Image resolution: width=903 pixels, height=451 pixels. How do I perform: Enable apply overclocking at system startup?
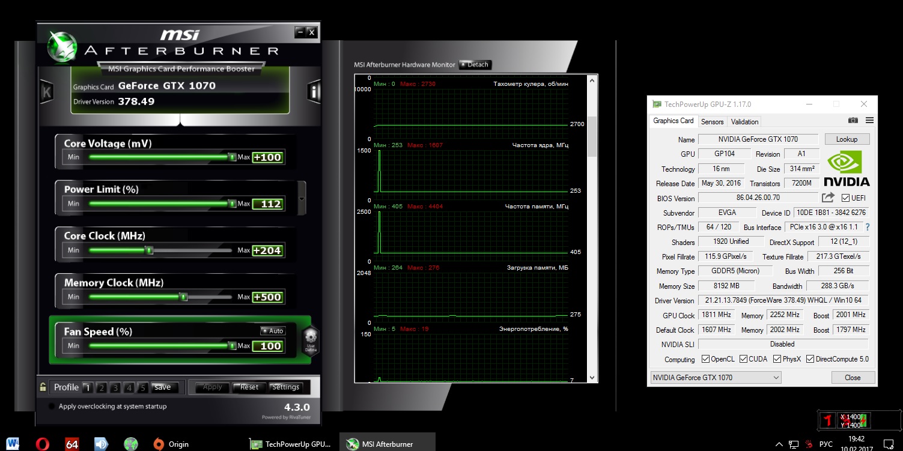tap(52, 407)
